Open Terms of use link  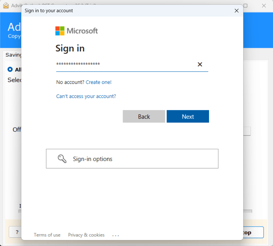click(47, 235)
